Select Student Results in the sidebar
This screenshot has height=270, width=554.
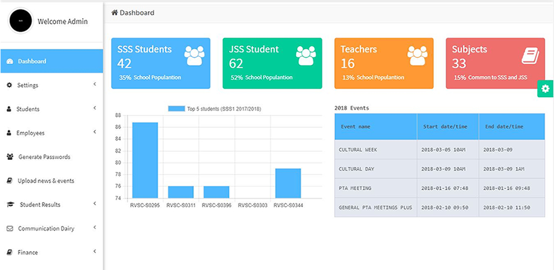[40, 205]
